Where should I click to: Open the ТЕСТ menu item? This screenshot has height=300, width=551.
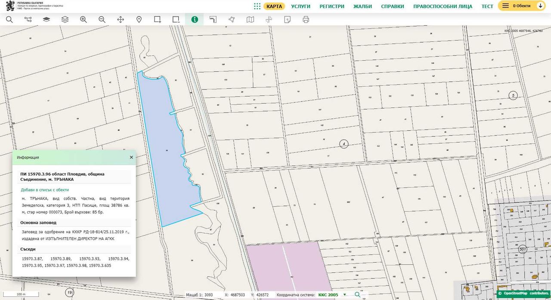(487, 6)
